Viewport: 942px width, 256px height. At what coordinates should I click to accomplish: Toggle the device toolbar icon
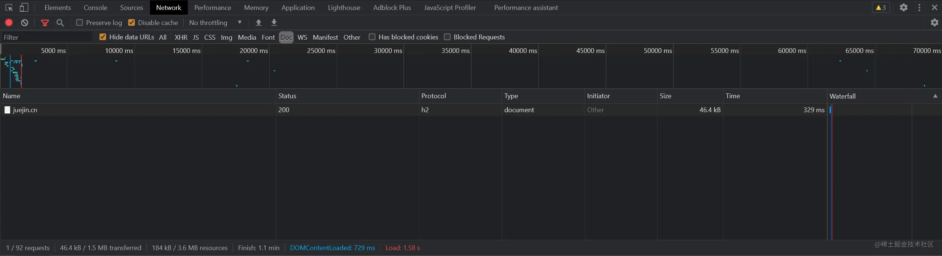point(24,7)
